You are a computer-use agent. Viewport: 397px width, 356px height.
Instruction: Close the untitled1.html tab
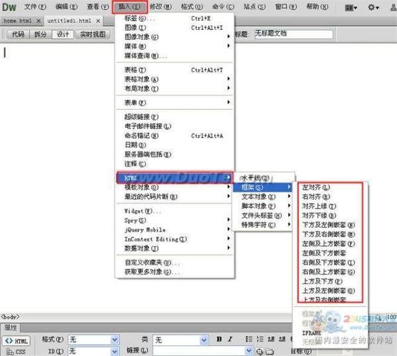[98, 21]
